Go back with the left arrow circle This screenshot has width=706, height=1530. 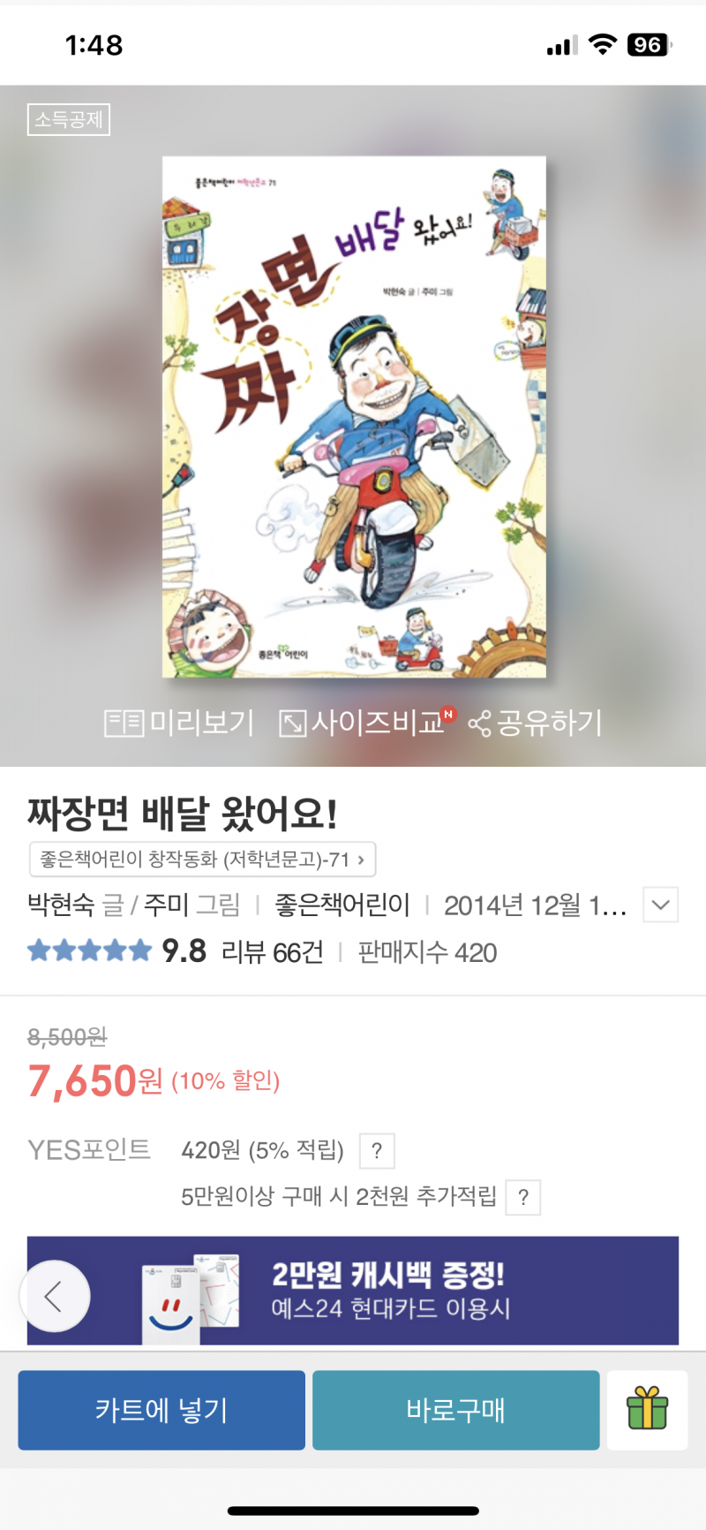coord(55,1296)
